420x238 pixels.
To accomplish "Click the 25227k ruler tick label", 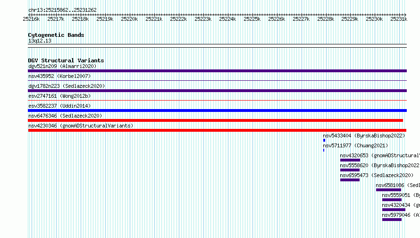I will click(x=302, y=19).
